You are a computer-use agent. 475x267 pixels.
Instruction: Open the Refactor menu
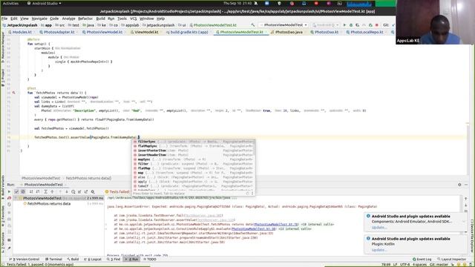coord(85,19)
